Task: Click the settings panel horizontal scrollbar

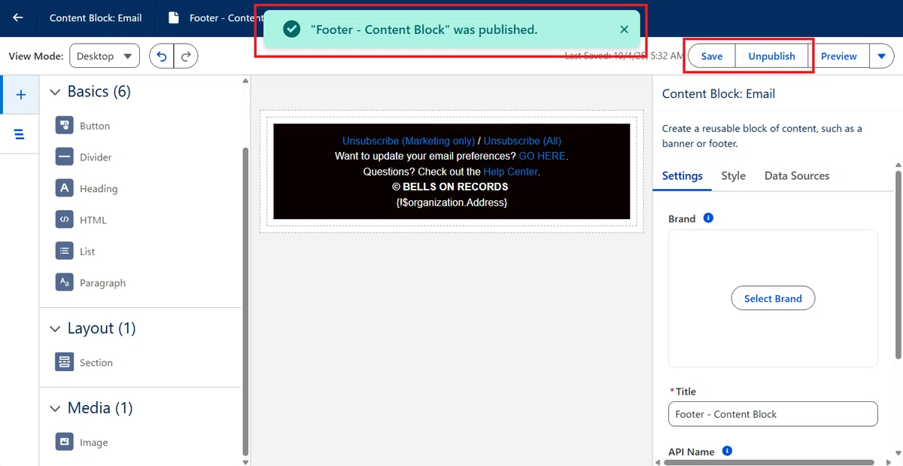Action: [x=771, y=461]
